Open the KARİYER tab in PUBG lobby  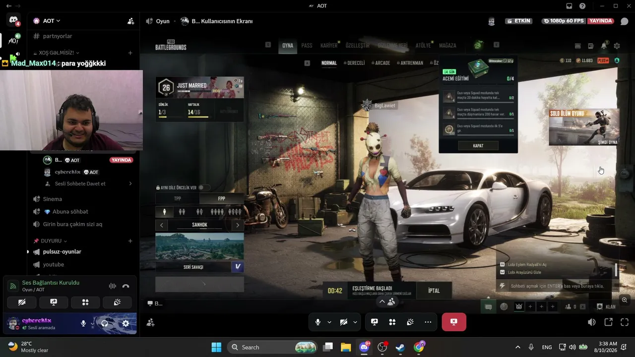pos(329,46)
